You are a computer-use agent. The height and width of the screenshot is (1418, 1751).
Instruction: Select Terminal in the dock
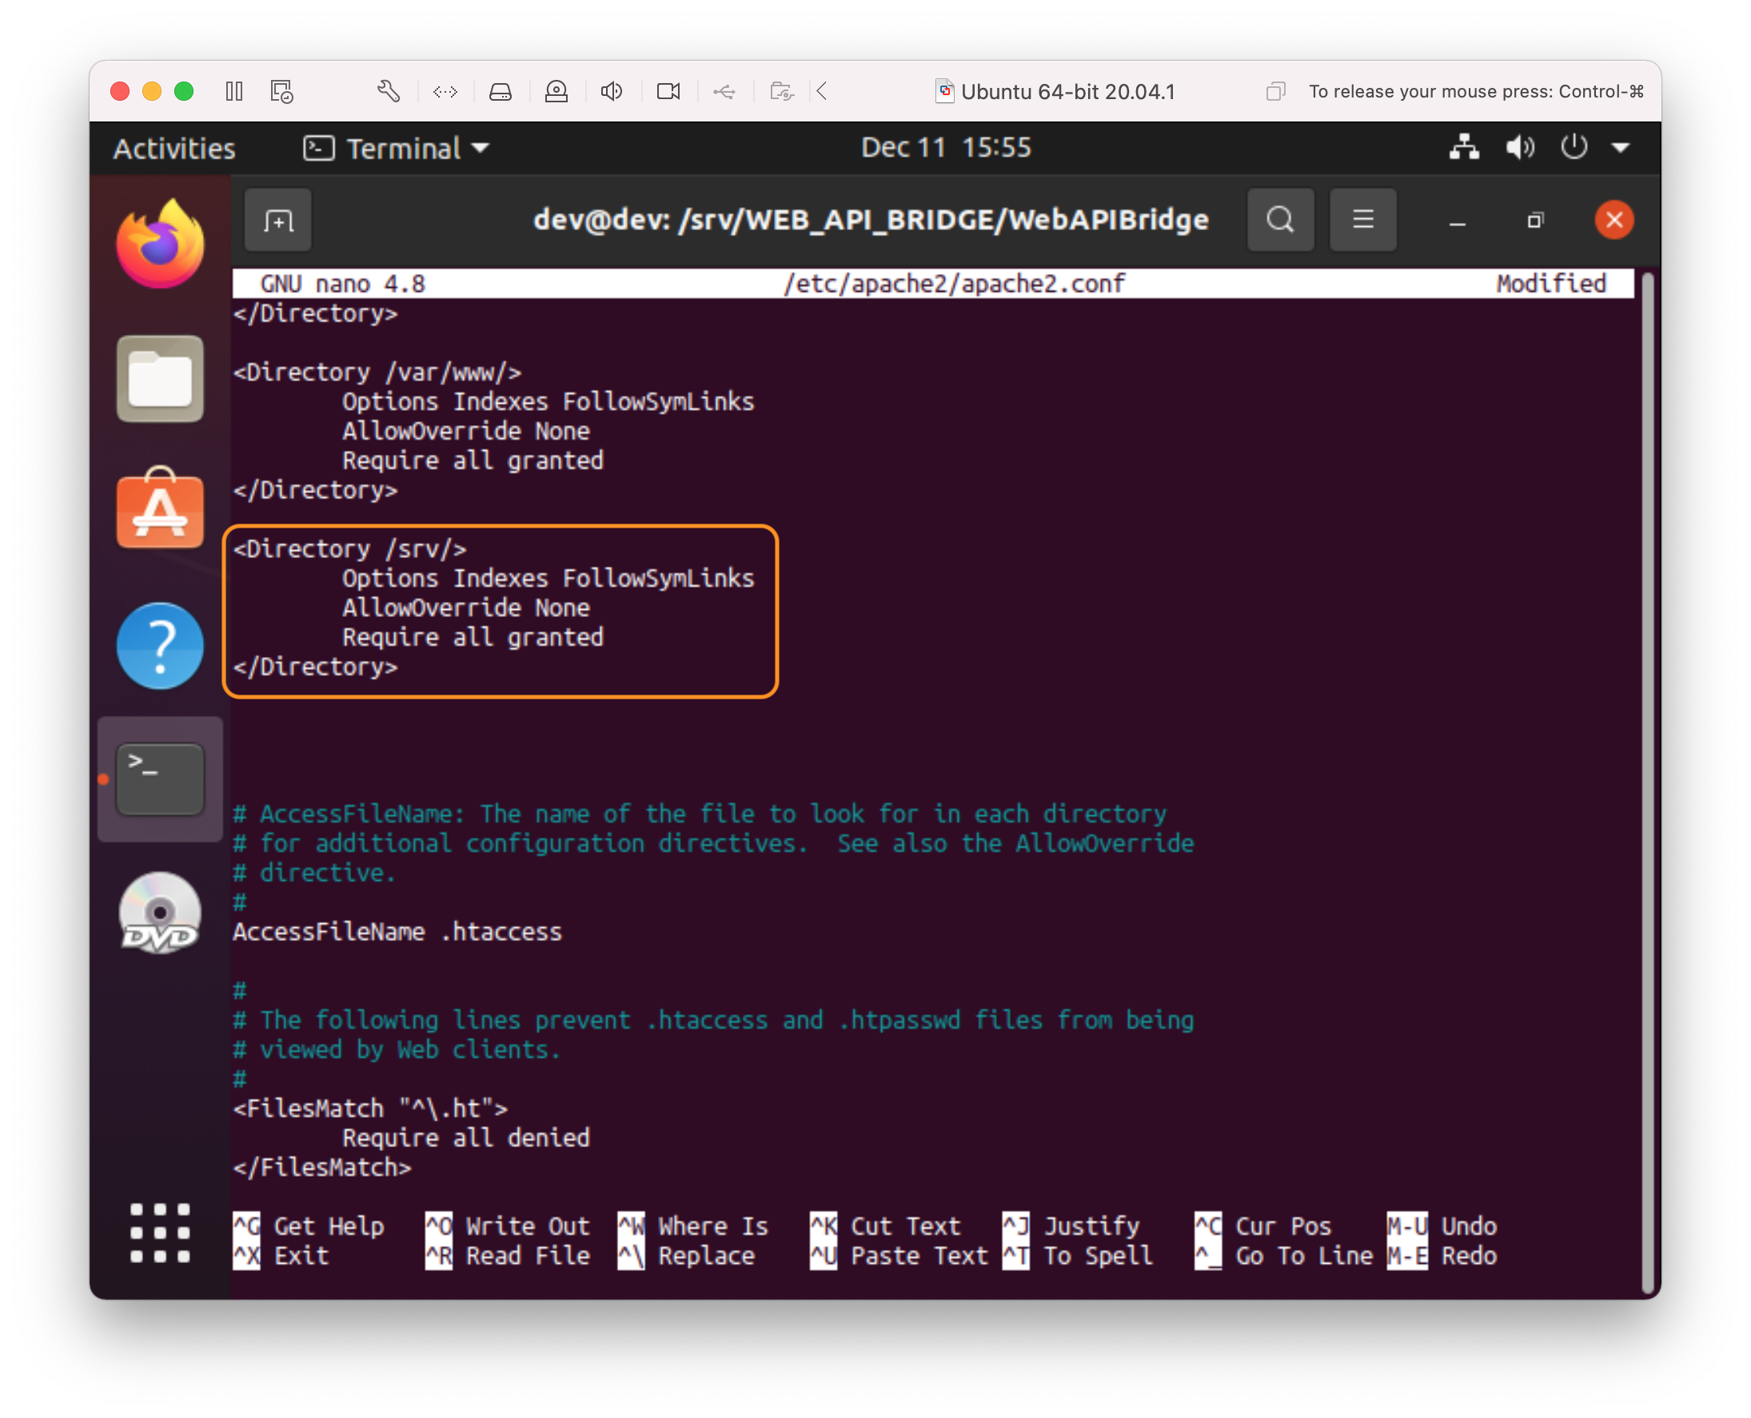(x=160, y=779)
